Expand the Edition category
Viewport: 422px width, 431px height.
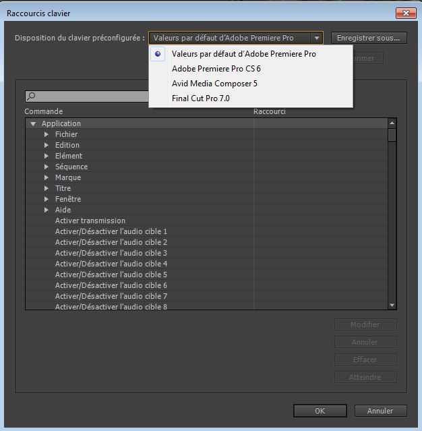pyautogui.click(x=47, y=145)
